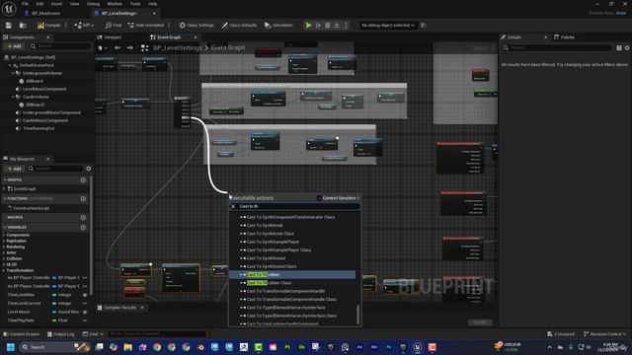The image size is (632, 355).
Task: Add a new function with the FUNCTIONS plus icon
Action: pyautogui.click(x=83, y=199)
